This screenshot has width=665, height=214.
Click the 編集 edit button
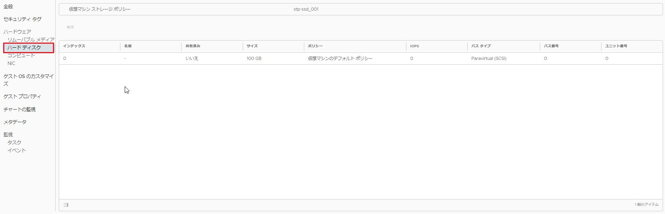pyautogui.click(x=70, y=27)
